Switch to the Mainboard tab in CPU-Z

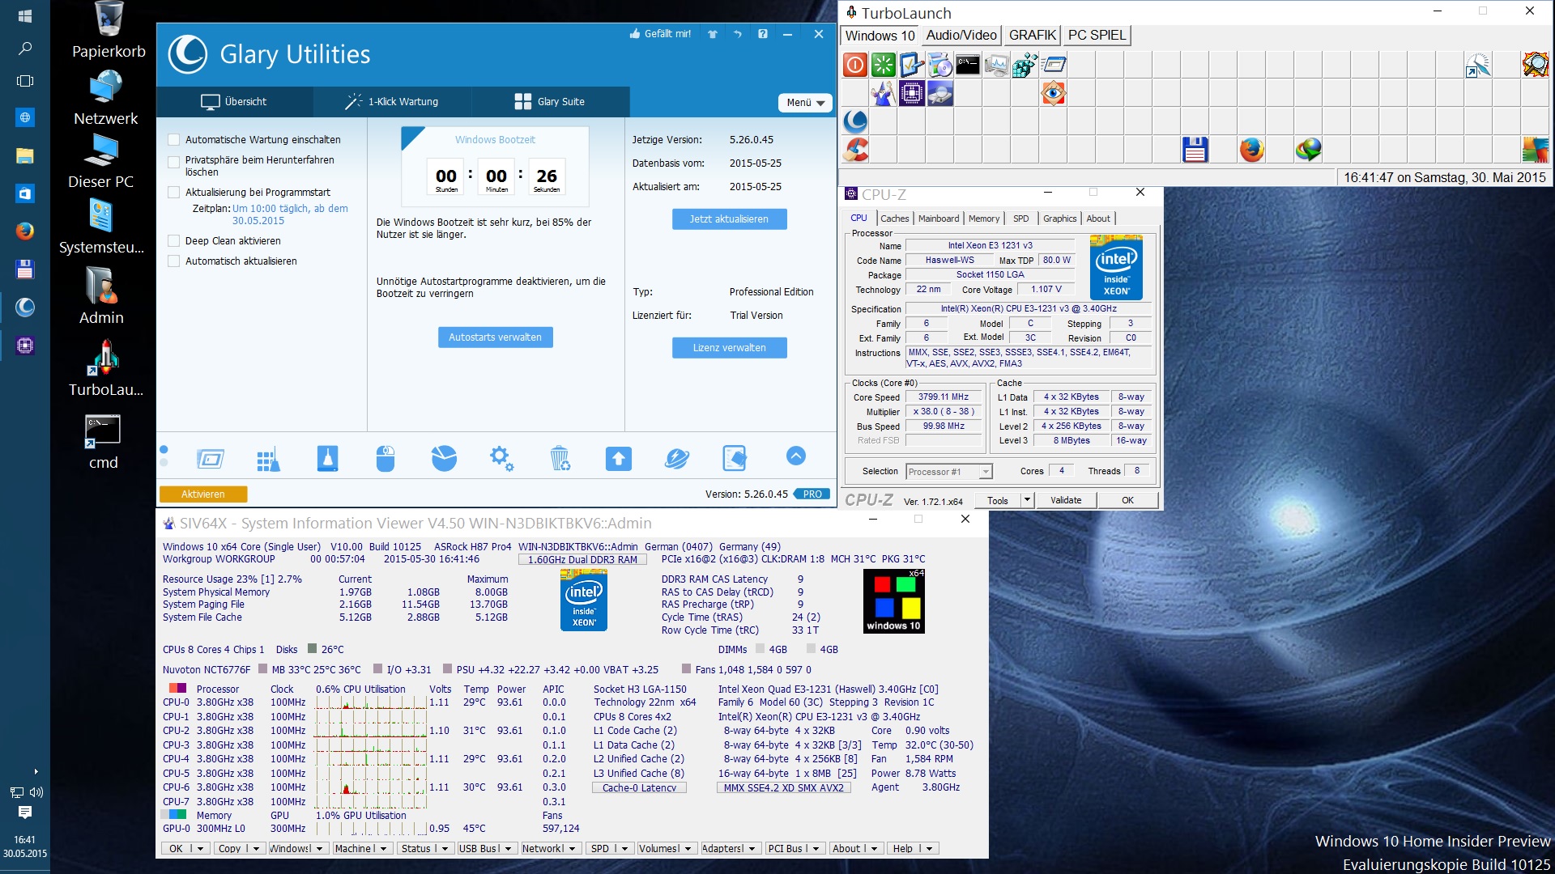pyautogui.click(x=938, y=218)
